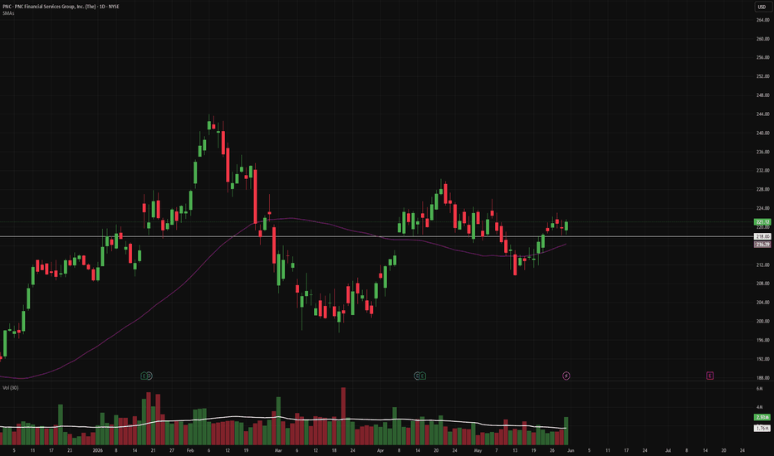Click the 4M volume axis label
The height and width of the screenshot is (456, 774).
pyautogui.click(x=759, y=407)
